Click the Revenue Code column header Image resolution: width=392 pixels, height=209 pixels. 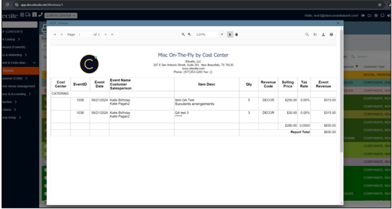point(268,84)
